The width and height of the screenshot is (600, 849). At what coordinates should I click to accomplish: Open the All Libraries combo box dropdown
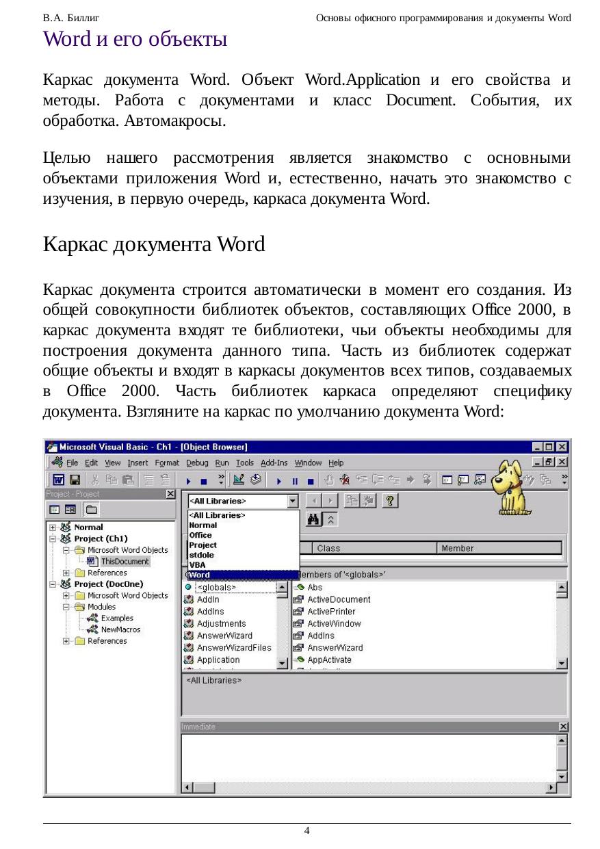pos(293,501)
